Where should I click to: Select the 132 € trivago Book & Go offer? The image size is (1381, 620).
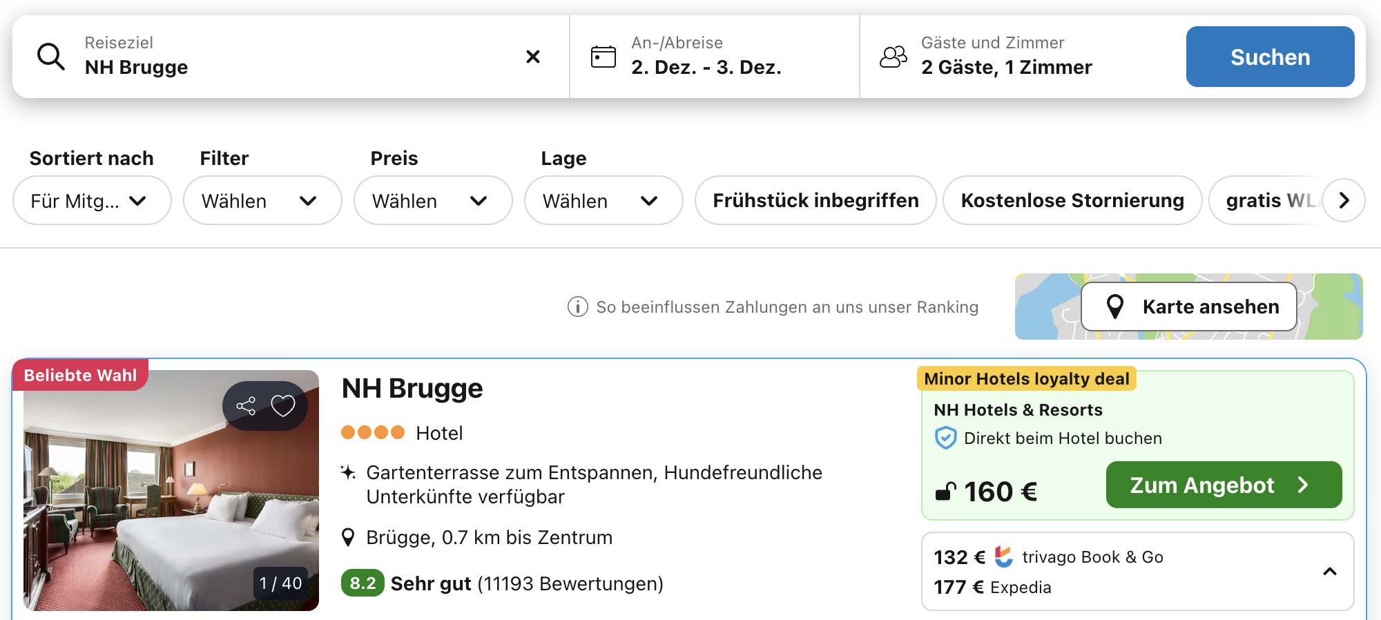1049,557
